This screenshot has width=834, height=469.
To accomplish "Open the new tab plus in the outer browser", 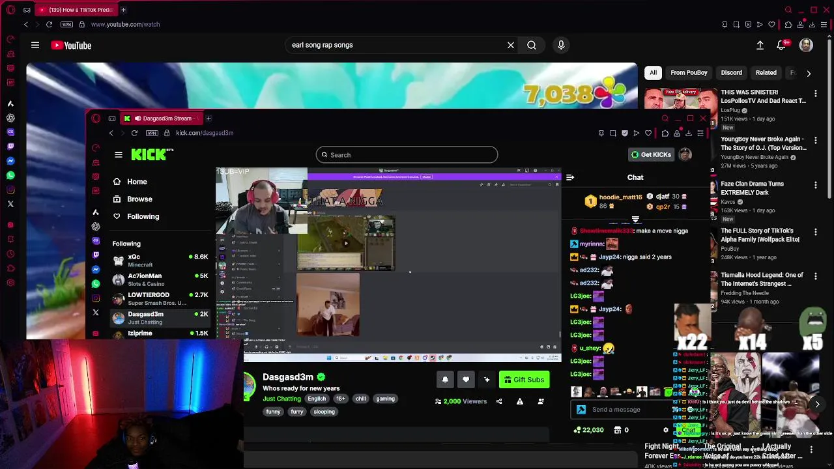I will (123, 10).
